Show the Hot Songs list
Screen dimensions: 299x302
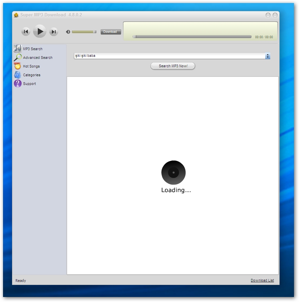point(31,66)
